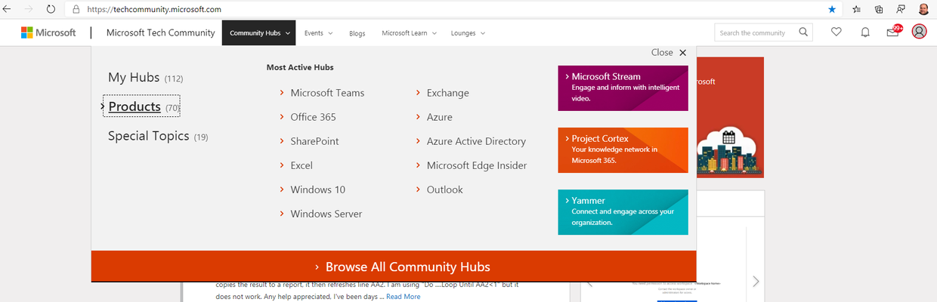Image resolution: width=937 pixels, height=302 pixels.
Task: Expand the Lounges dropdown
Action: click(468, 33)
